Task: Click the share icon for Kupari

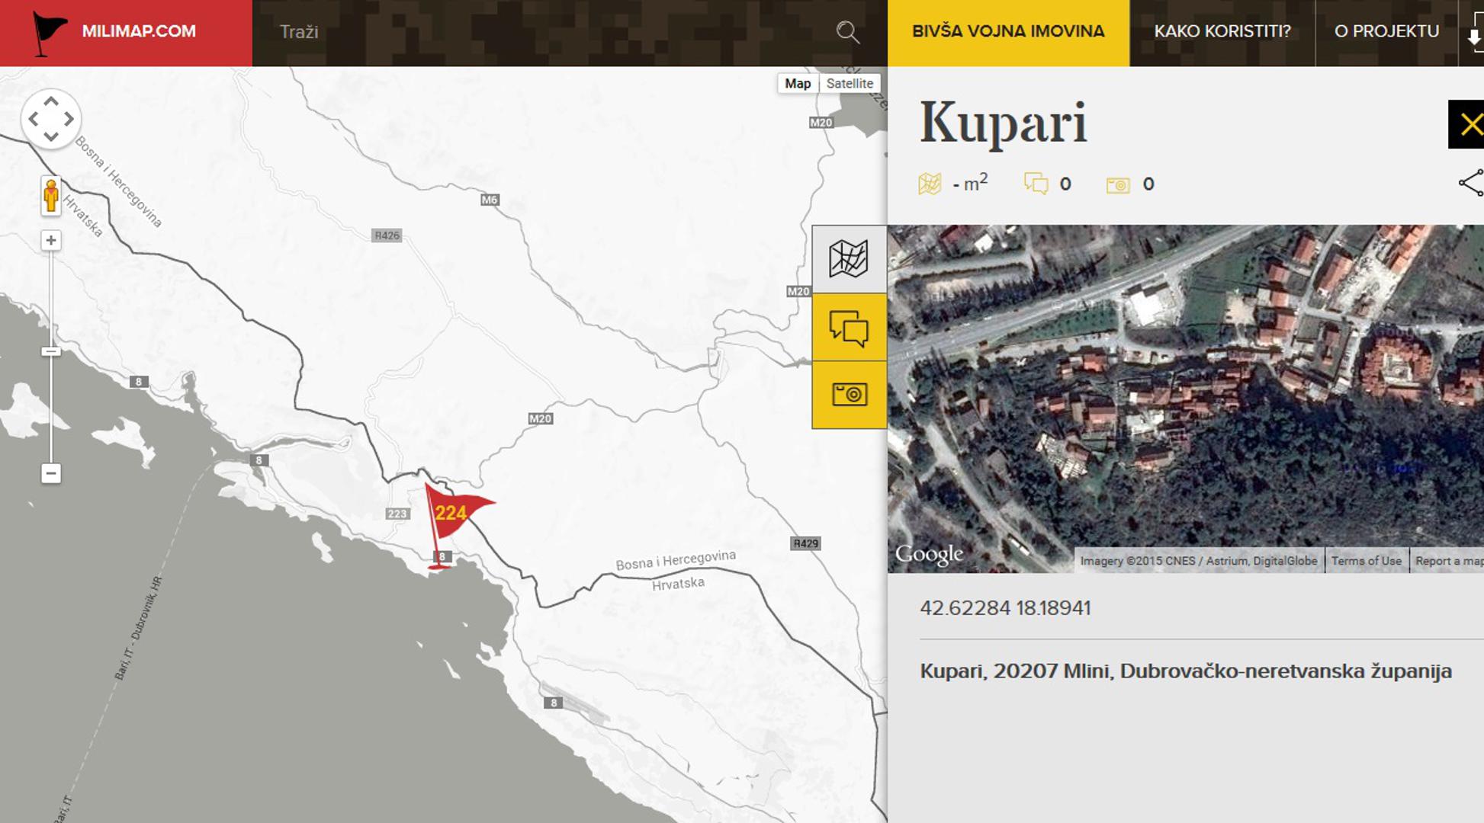Action: (x=1470, y=183)
